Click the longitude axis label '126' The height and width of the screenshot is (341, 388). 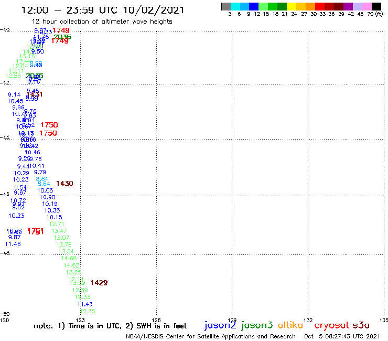pos(156,320)
